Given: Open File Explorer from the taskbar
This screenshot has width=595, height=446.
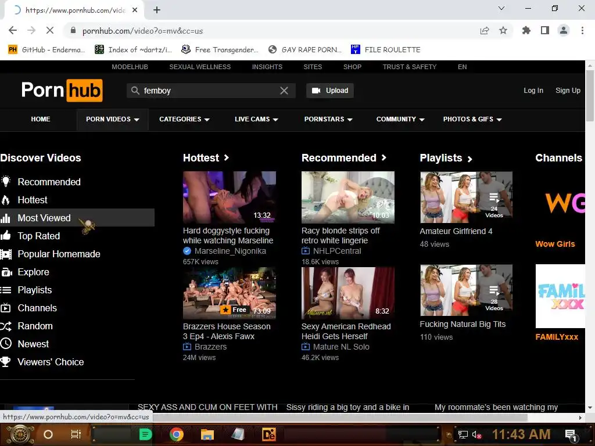Looking at the screenshot, I should pyautogui.click(x=207, y=434).
